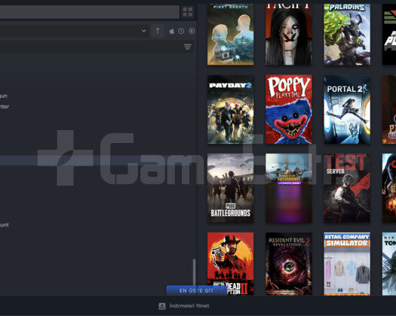Open the Portal 2 game cover
The width and height of the screenshot is (396, 316).
(x=347, y=109)
